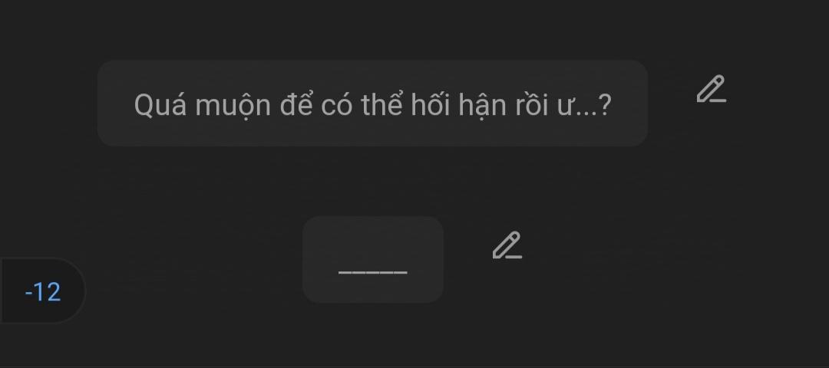
Task: Click the word "thể" in the top bubble
Action: pos(379,105)
